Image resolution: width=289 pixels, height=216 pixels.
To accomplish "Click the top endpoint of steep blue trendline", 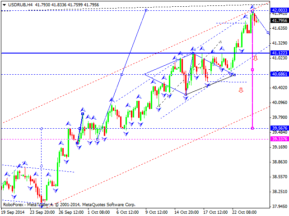I will [x=146, y=10].
